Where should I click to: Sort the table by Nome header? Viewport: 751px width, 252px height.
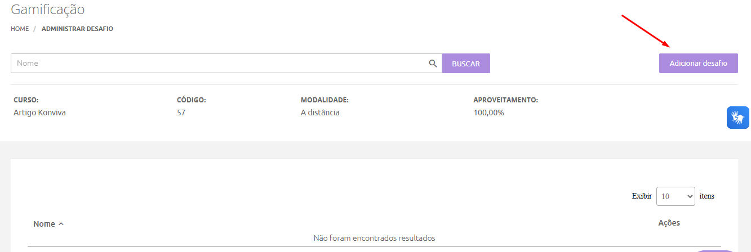[44, 224]
